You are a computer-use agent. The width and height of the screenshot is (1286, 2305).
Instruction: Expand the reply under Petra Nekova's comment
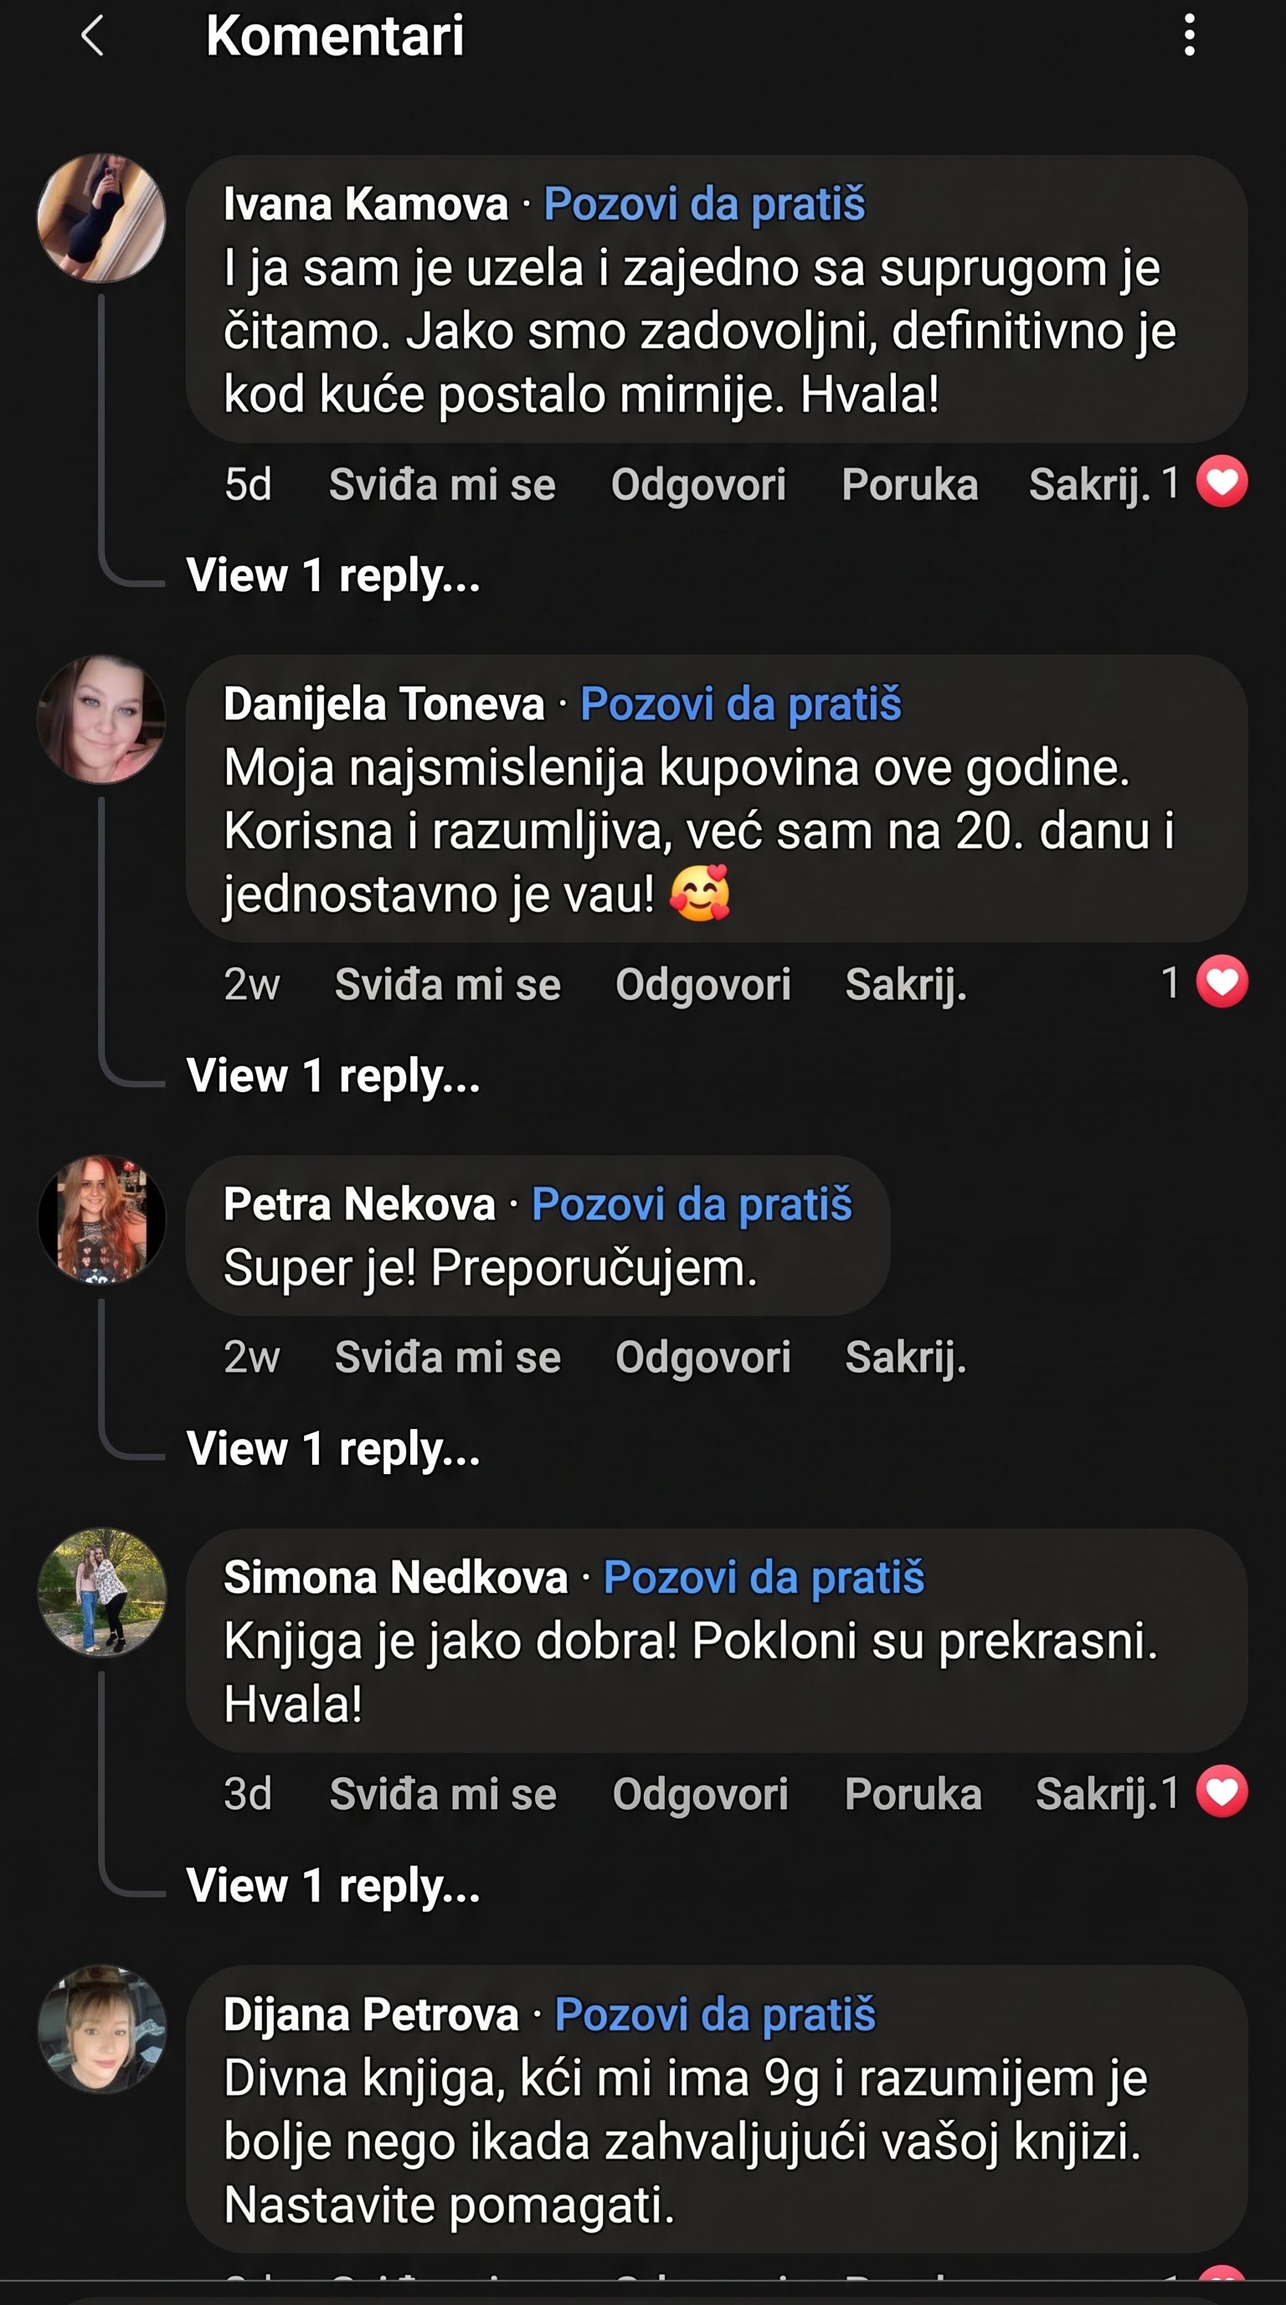[333, 1449]
